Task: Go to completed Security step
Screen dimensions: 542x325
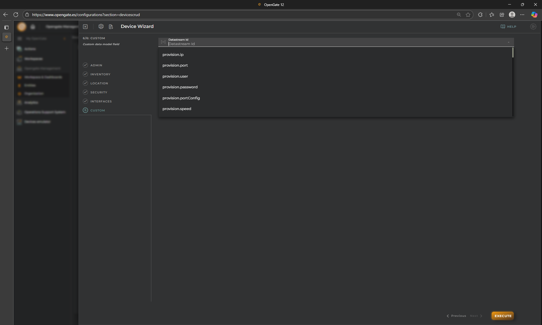Action: point(99,92)
